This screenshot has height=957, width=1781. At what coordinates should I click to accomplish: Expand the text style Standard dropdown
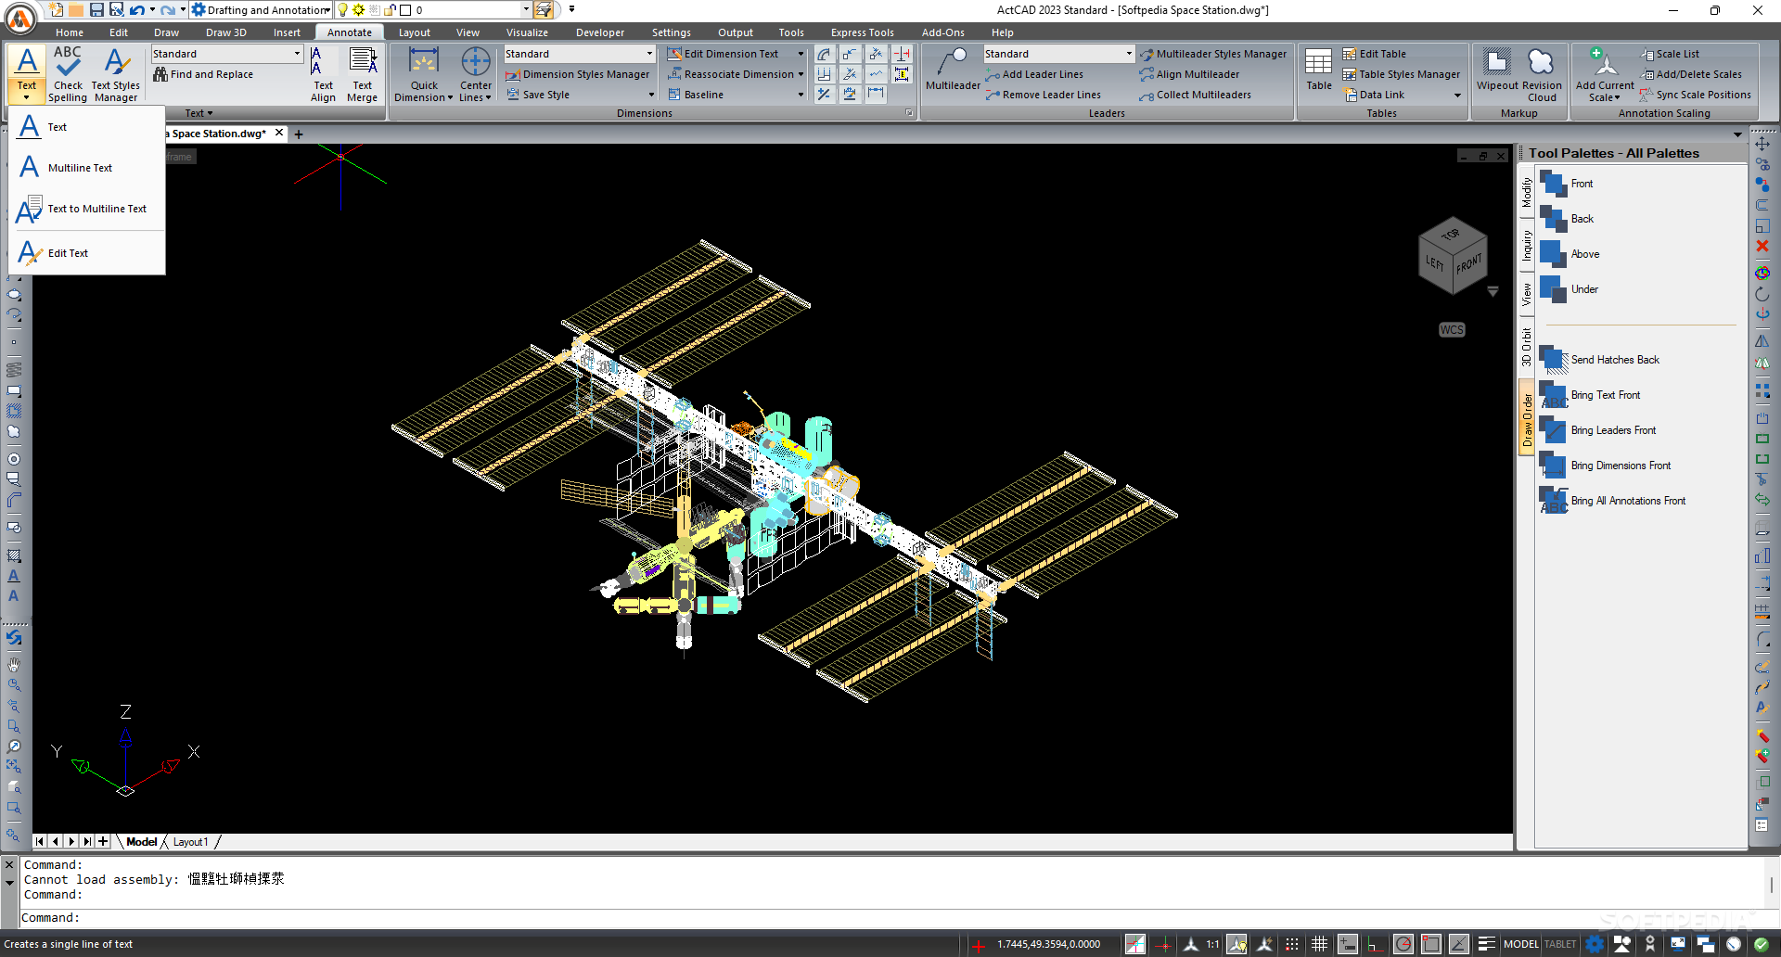coord(297,54)
